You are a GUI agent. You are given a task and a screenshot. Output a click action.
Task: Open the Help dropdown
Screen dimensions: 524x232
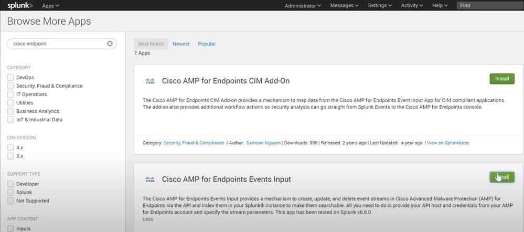440,5
